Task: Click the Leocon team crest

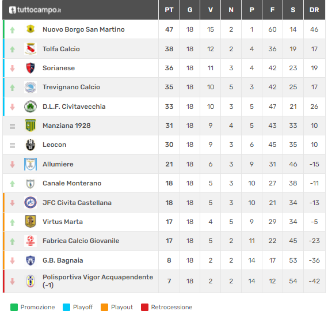Action: (x=30, y=145)
